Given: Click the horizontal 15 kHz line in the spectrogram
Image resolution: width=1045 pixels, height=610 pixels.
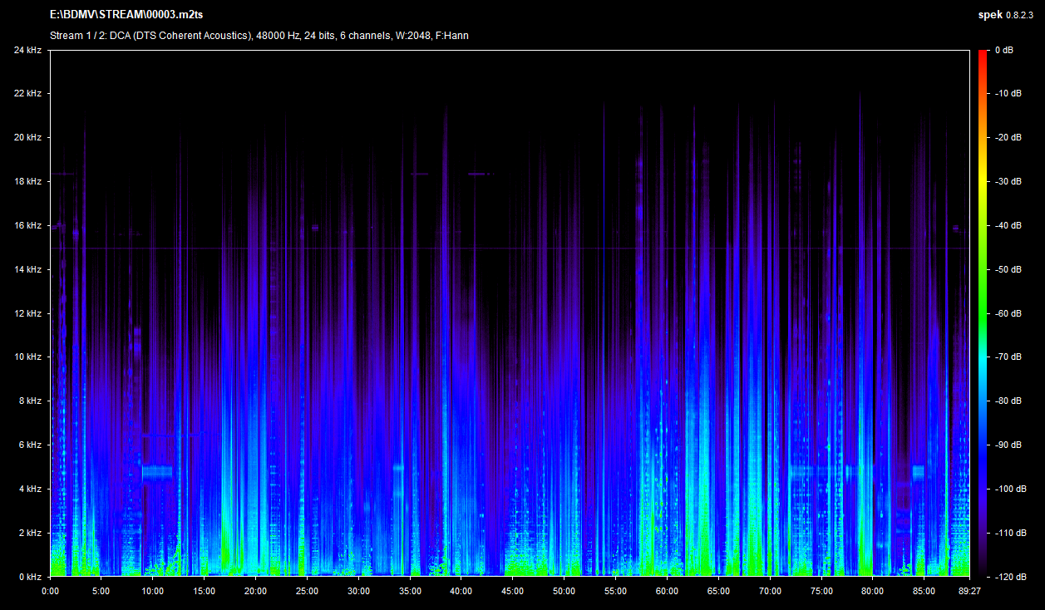Looking at the screenshot, I should click(499, 248).
